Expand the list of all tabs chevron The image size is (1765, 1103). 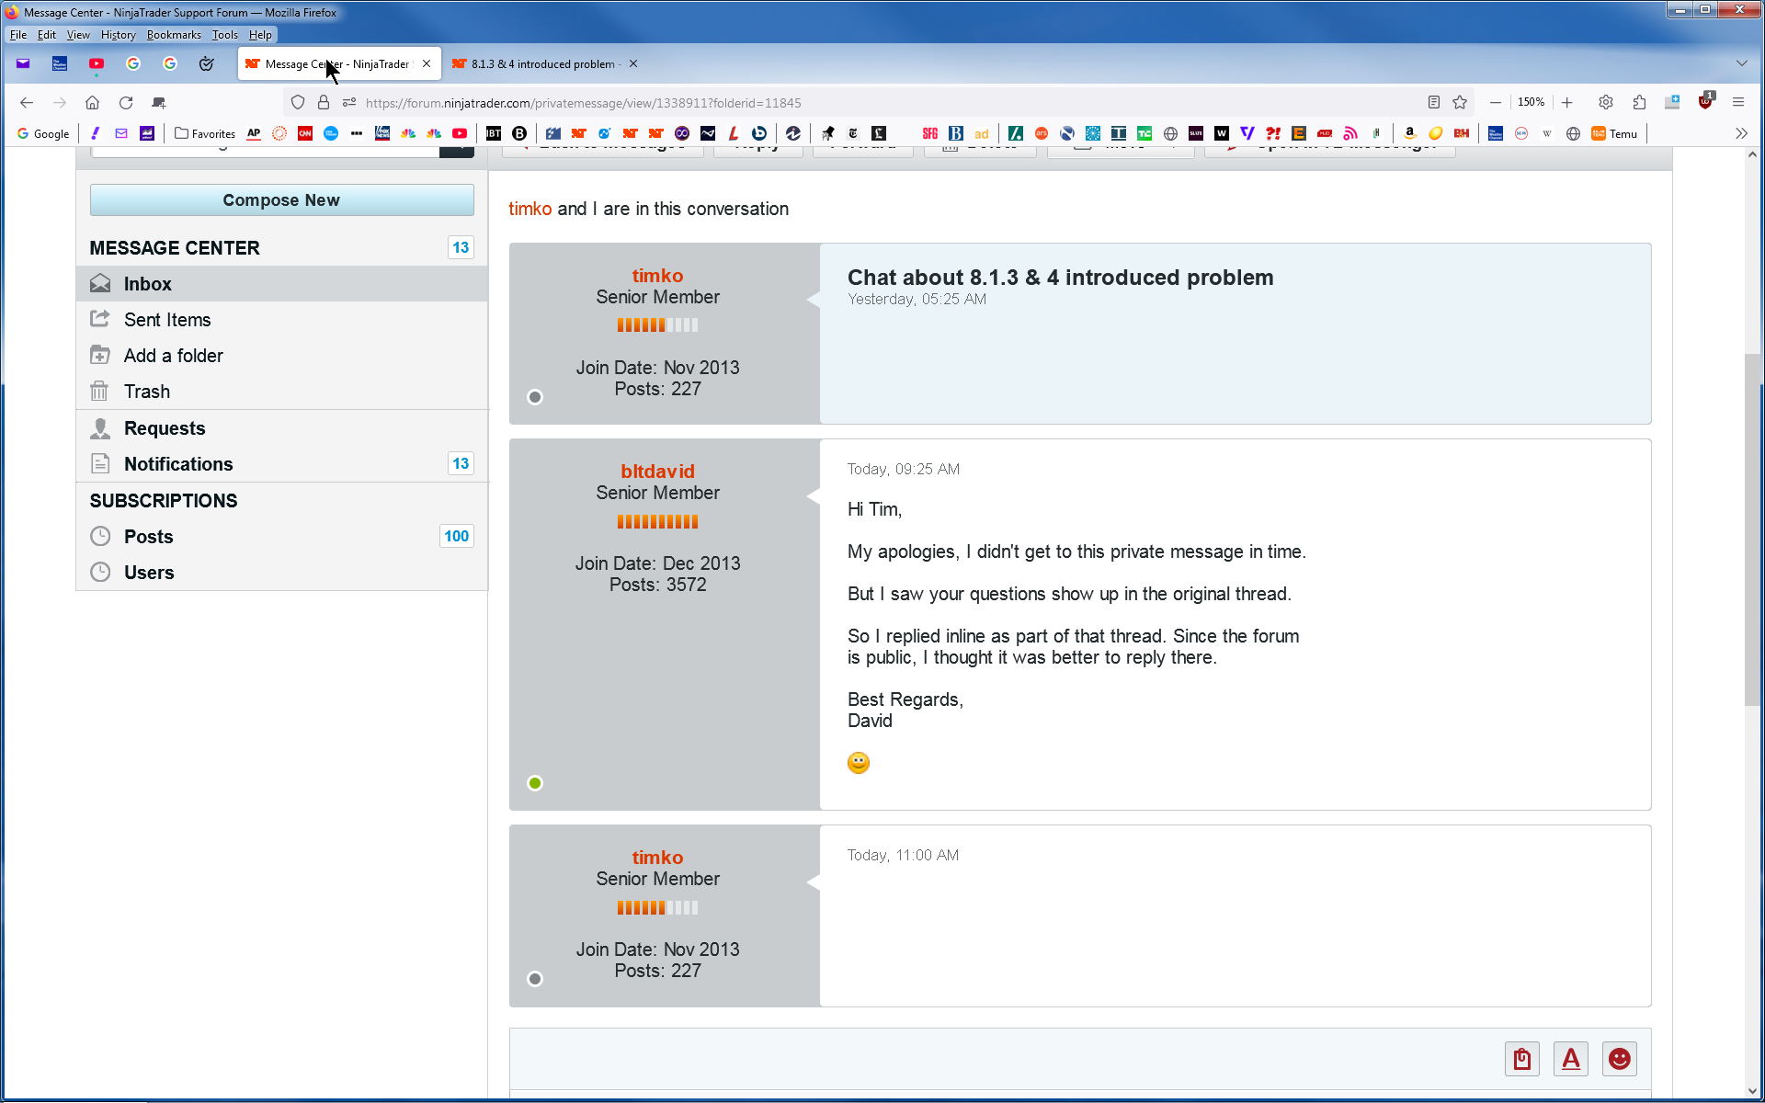point(1741,63)
